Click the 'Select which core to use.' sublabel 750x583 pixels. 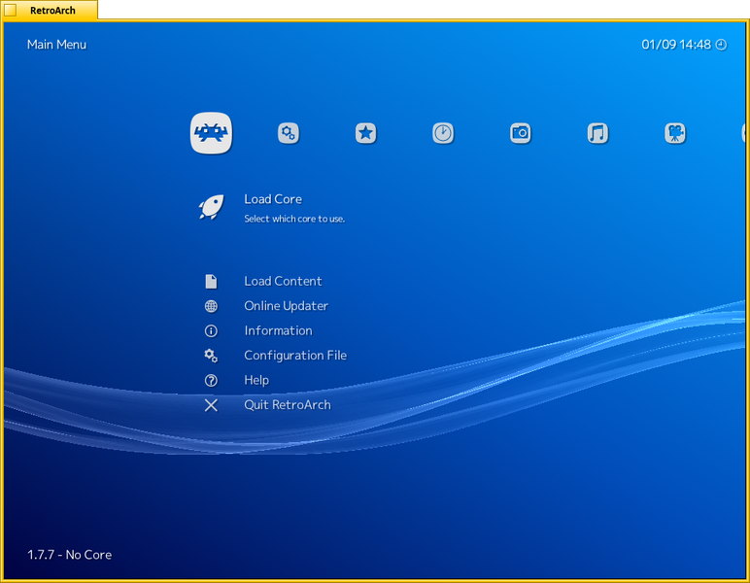[294, 219]
